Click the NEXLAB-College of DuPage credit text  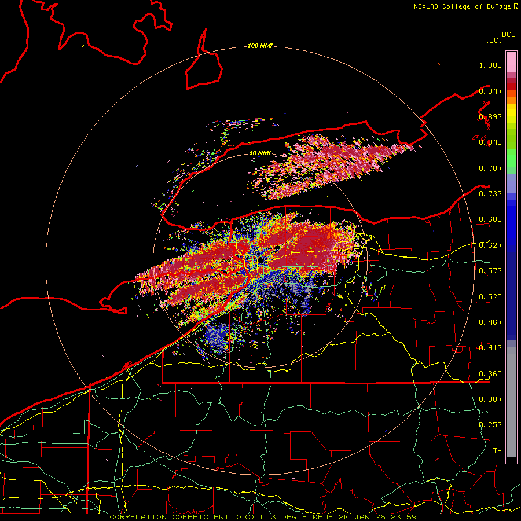462,6
